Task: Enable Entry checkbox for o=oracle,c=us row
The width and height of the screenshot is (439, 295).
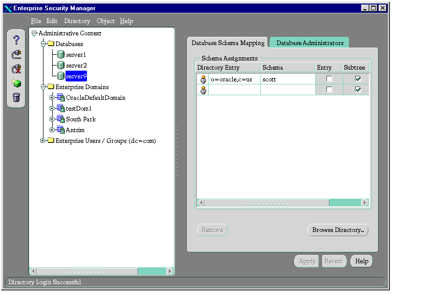Action: pyautogui.click(x=330, y=79)
